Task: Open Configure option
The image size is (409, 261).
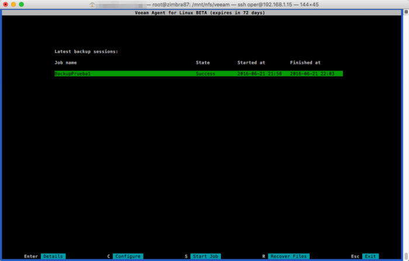Action: [x=128, y=256]
